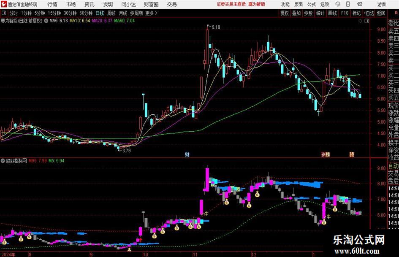
Task: Open the customer service headset icon
Action: [338, 4]
